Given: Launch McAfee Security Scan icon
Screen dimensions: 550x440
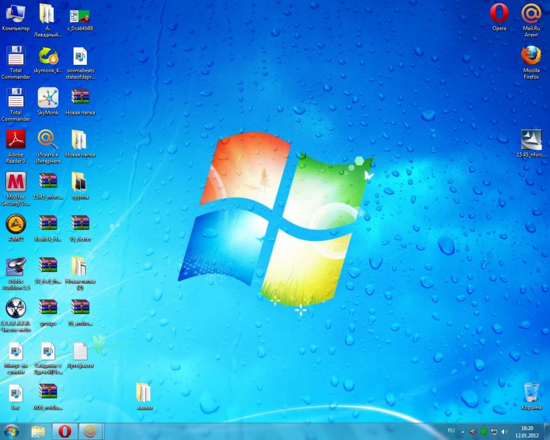Looking at the screenshot, I should (16, 189).
